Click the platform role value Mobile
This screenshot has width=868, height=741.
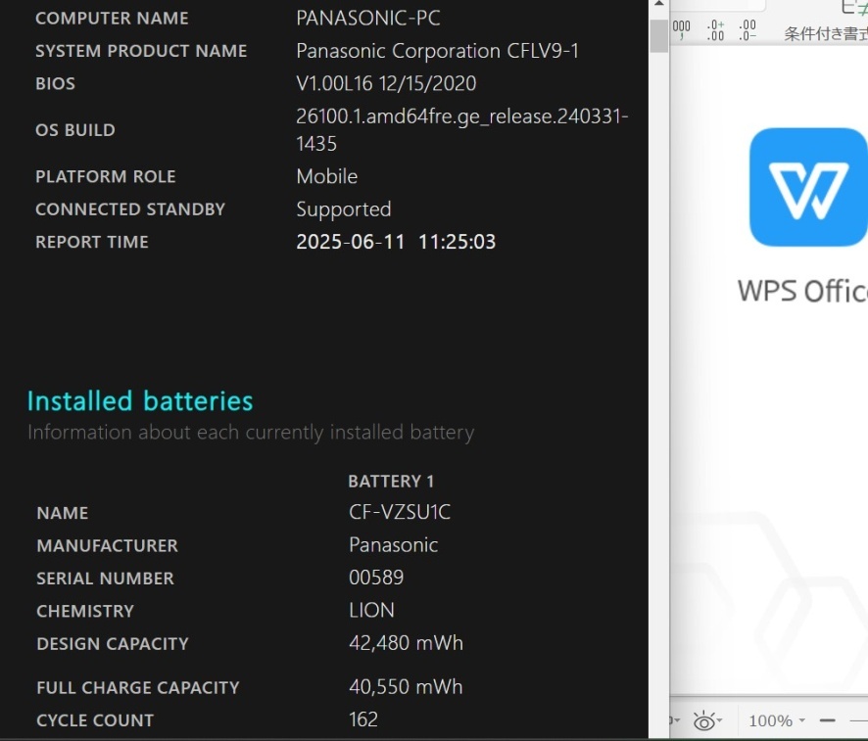pyautogui.click(x=326, y=176)
